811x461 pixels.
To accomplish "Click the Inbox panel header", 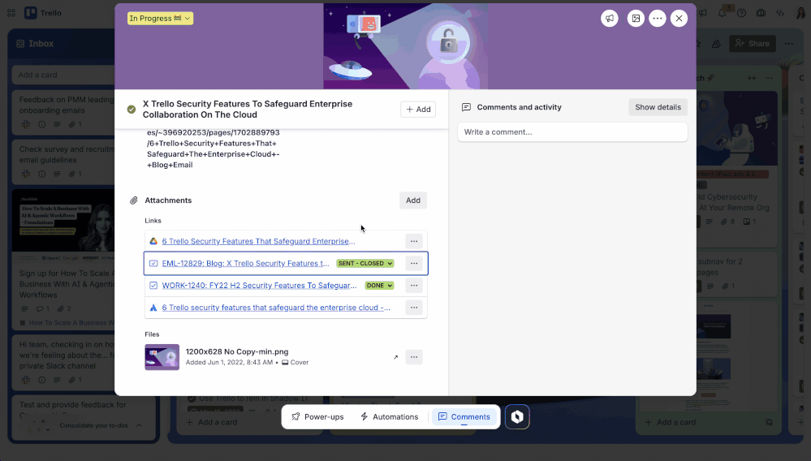I will pos(35,43).
